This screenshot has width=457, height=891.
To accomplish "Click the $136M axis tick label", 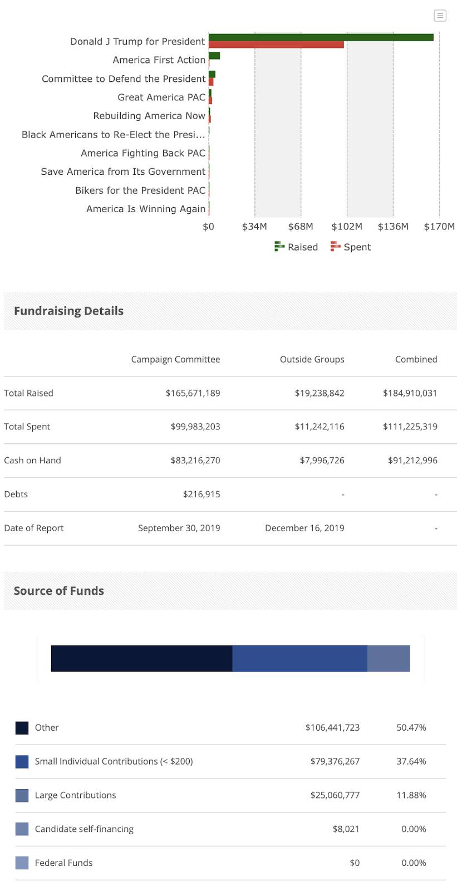I will point(393,226).
